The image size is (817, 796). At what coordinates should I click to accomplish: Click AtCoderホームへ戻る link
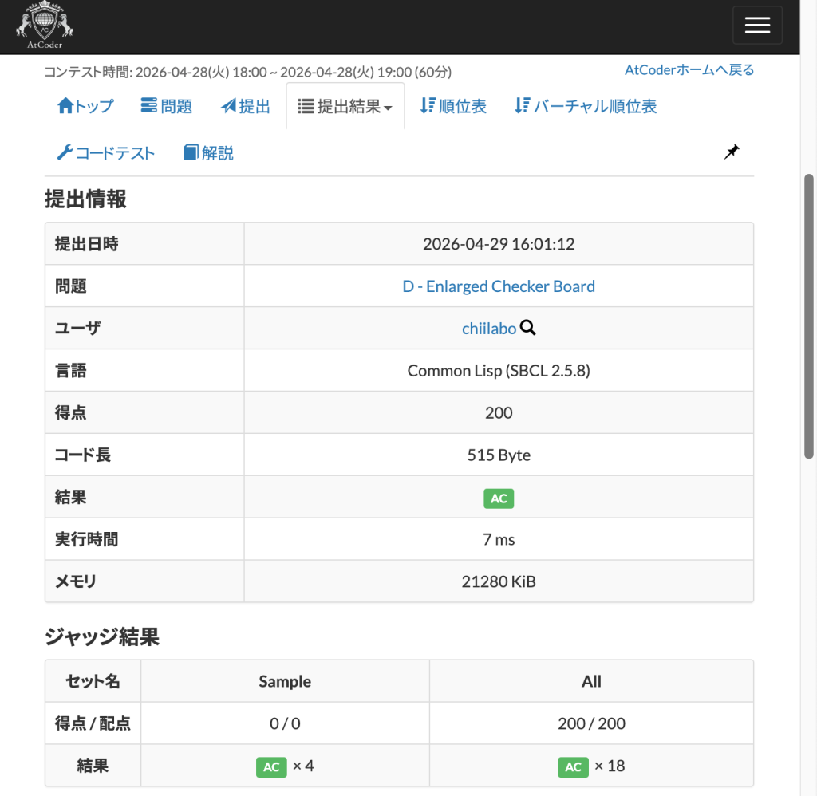(689, 70)
